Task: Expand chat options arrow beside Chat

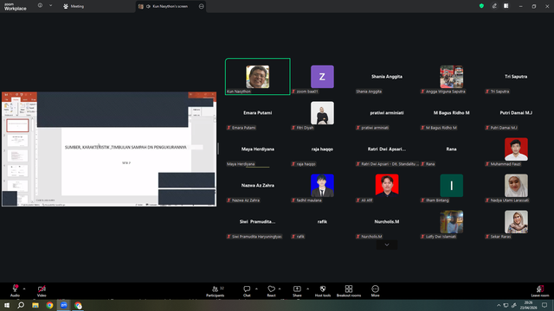Action: pyautogui.click(x=256, y=289)
